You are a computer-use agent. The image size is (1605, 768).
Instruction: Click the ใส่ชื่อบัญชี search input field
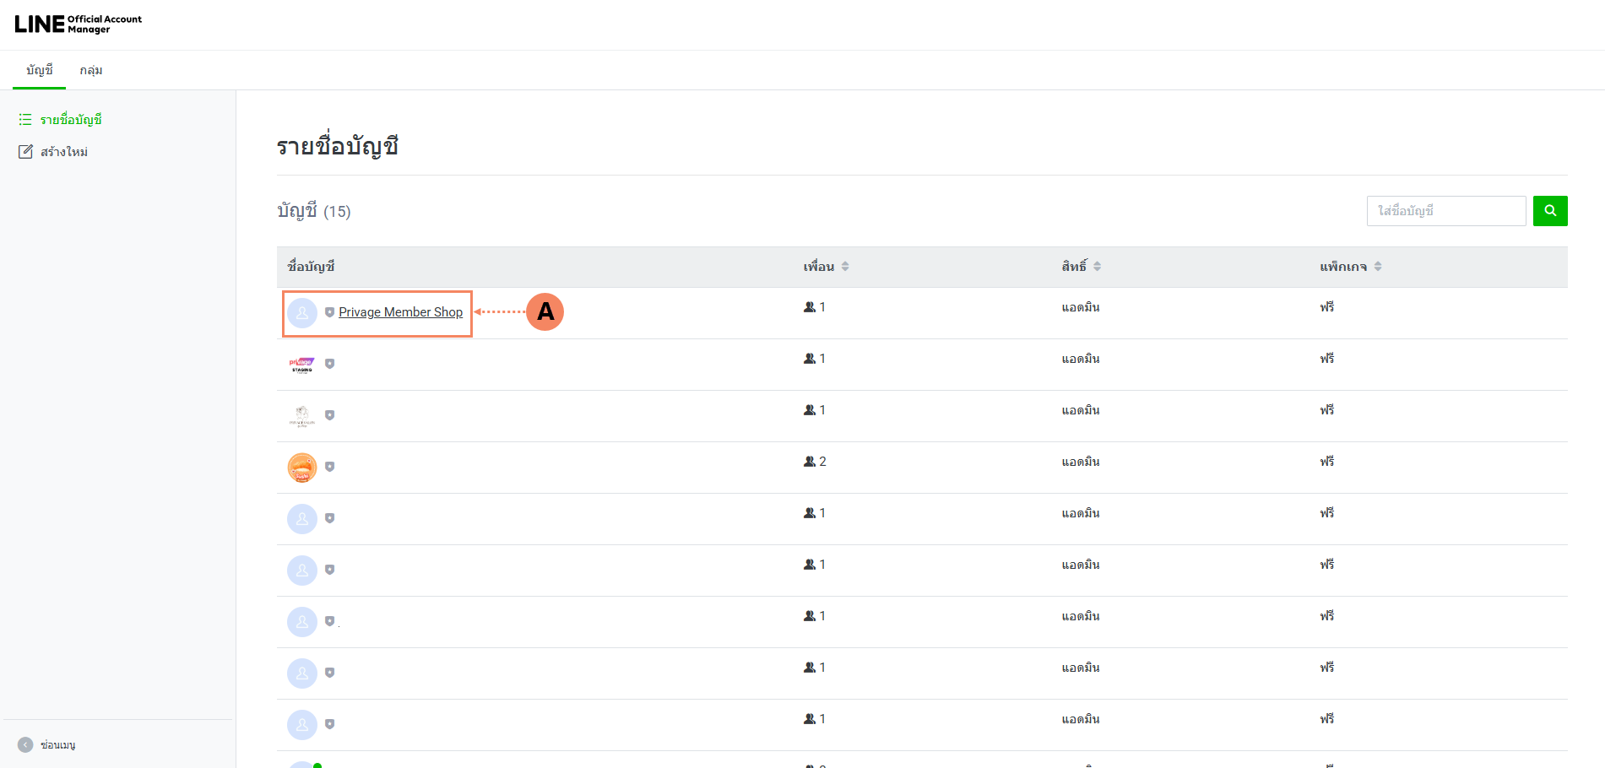pyautogui.click(x=1445, y=211)
